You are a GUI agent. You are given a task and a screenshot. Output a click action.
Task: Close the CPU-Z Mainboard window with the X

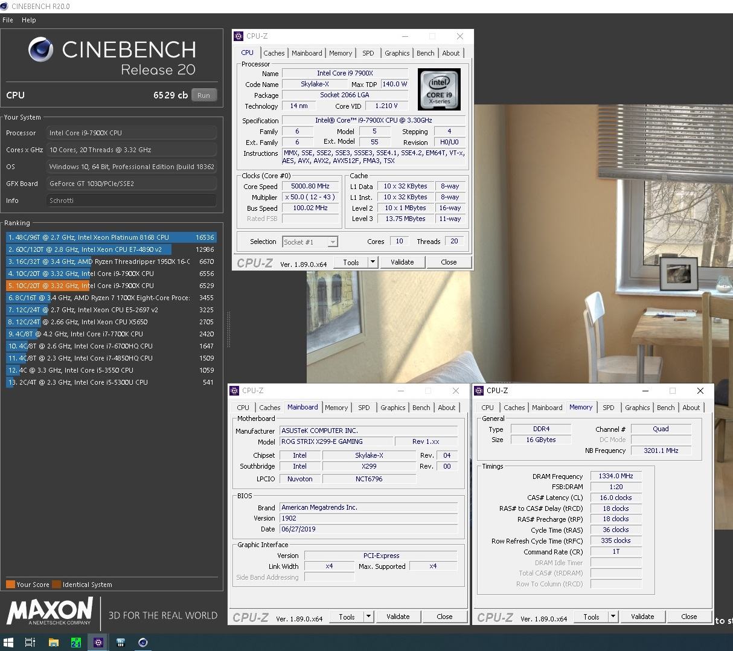click(x=456, y=391)
